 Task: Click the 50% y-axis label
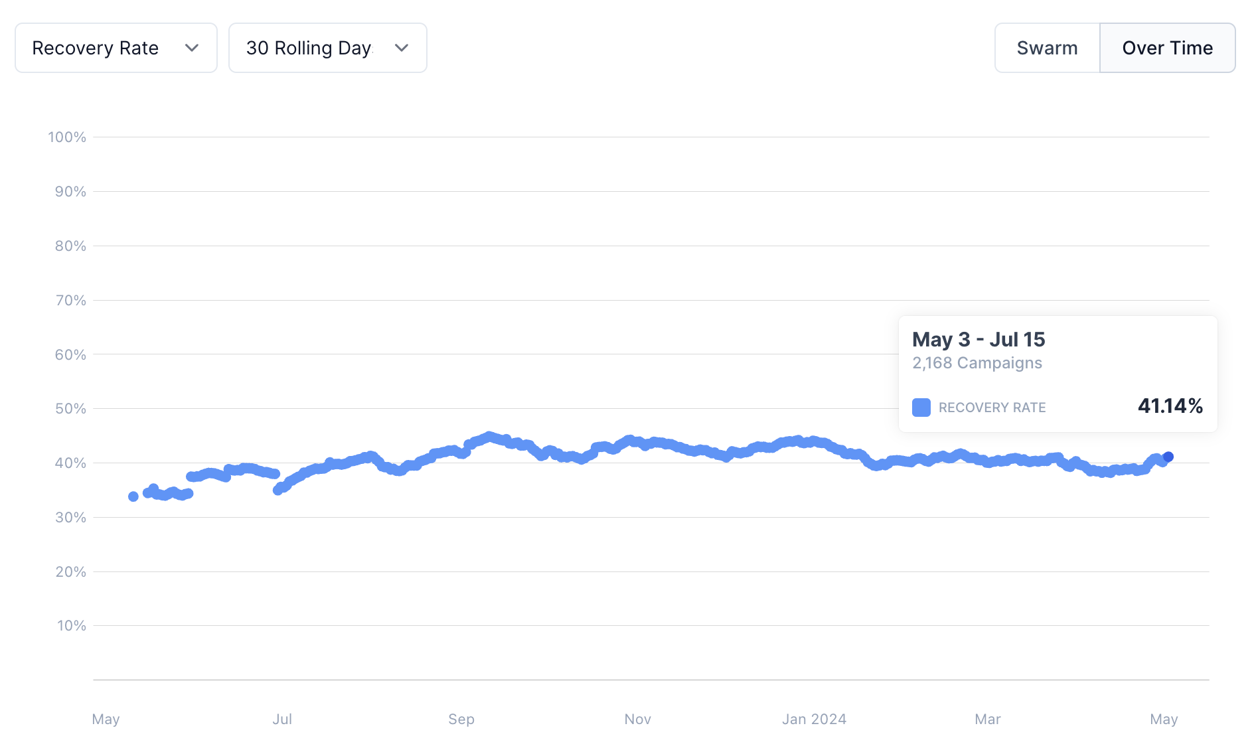[70, 409]
